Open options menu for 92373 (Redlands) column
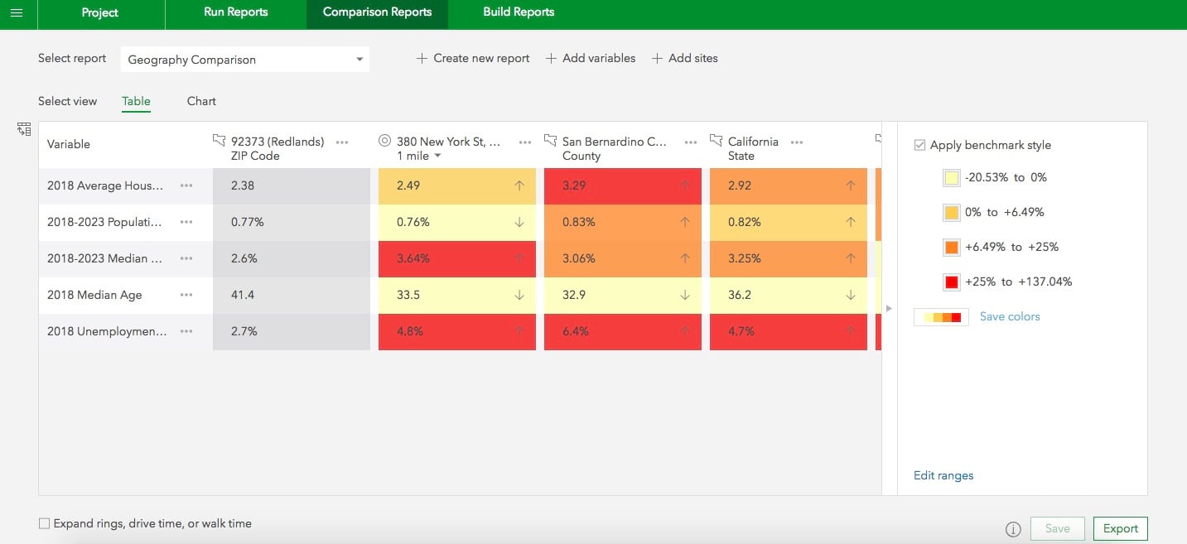This screenshot has height=544, width=1187. 342,142
